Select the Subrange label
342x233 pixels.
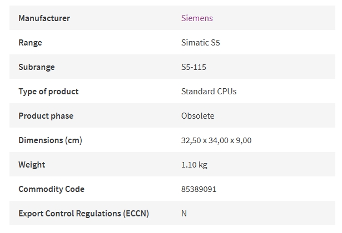pyautogui.click(x=37, y=67)
